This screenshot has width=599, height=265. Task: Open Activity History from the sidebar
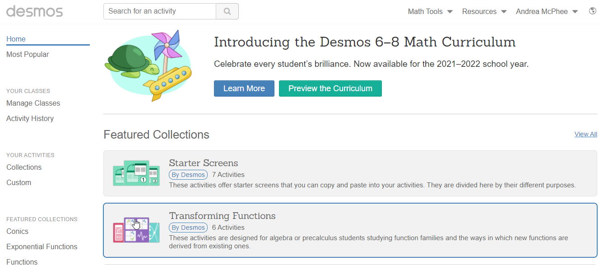[30, 118]
